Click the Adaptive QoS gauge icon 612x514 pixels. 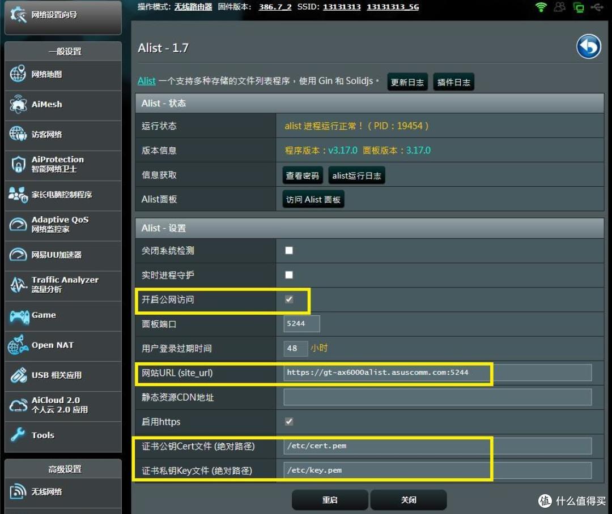[x=18, y=224]
